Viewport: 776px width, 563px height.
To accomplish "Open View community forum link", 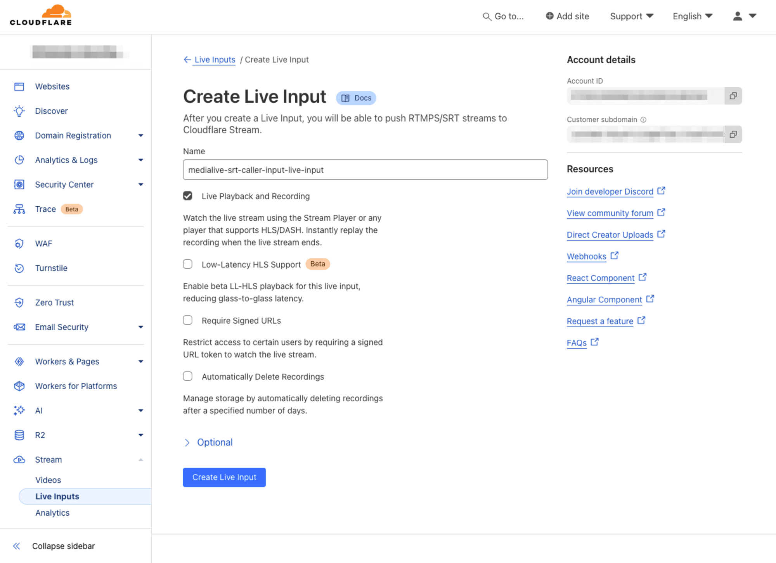I will pyautogui.click(x=616, y=213).
